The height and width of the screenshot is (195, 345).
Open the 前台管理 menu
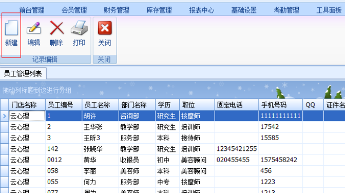32,10
